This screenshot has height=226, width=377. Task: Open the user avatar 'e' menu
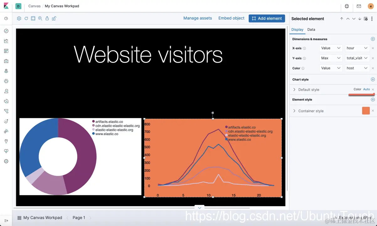(371, 6)
